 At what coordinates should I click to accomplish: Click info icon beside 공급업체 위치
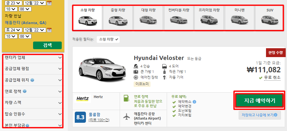click(x=32, y=80)
